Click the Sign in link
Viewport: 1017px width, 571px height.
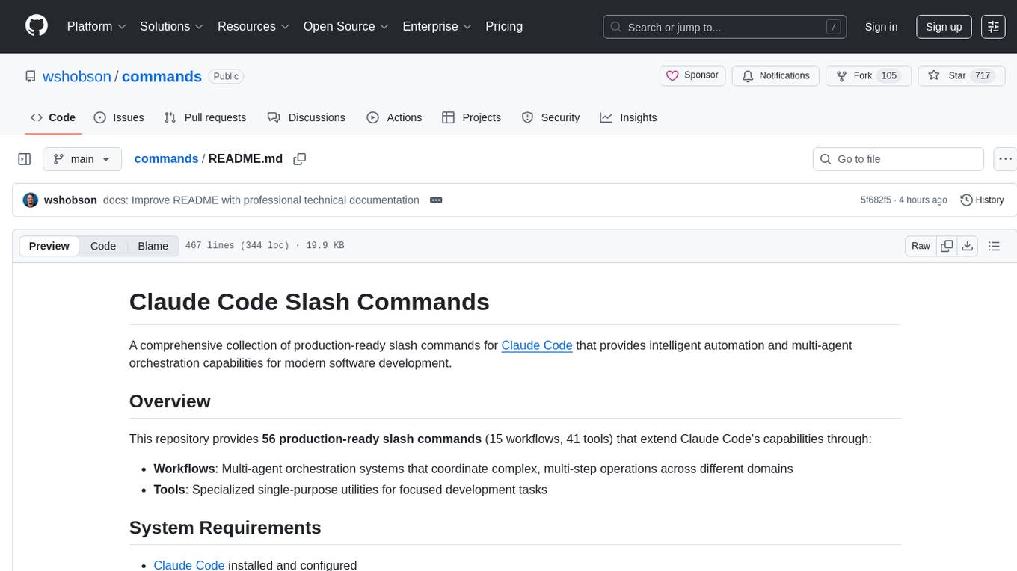pos(881,27)
